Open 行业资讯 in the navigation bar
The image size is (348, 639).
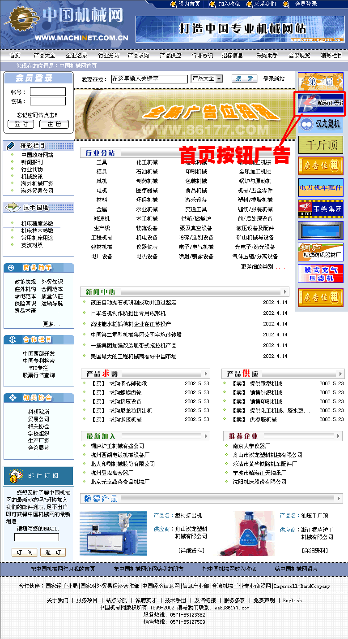click(203, 56)
